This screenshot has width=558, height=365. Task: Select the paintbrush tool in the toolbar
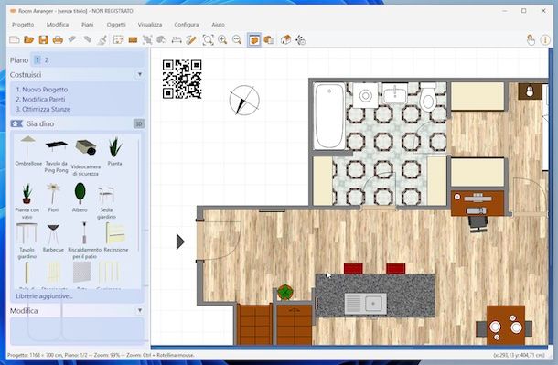pyautogui.click(x=102, y=40)
